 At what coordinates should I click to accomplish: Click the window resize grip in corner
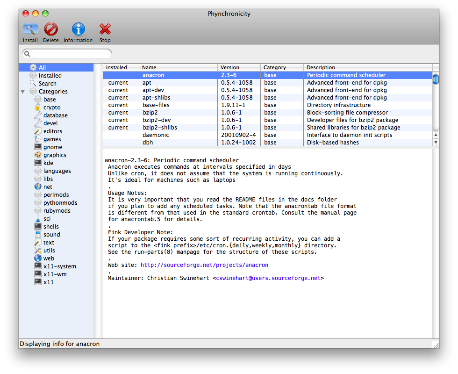click(x=436, y=345)
